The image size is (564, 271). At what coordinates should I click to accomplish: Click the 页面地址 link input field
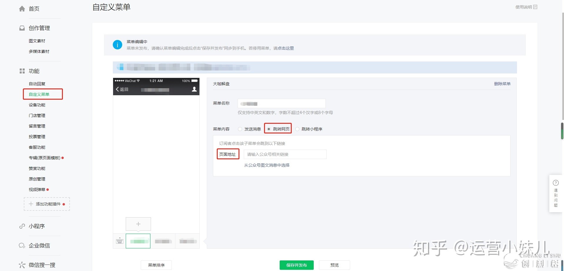point(285,154)
